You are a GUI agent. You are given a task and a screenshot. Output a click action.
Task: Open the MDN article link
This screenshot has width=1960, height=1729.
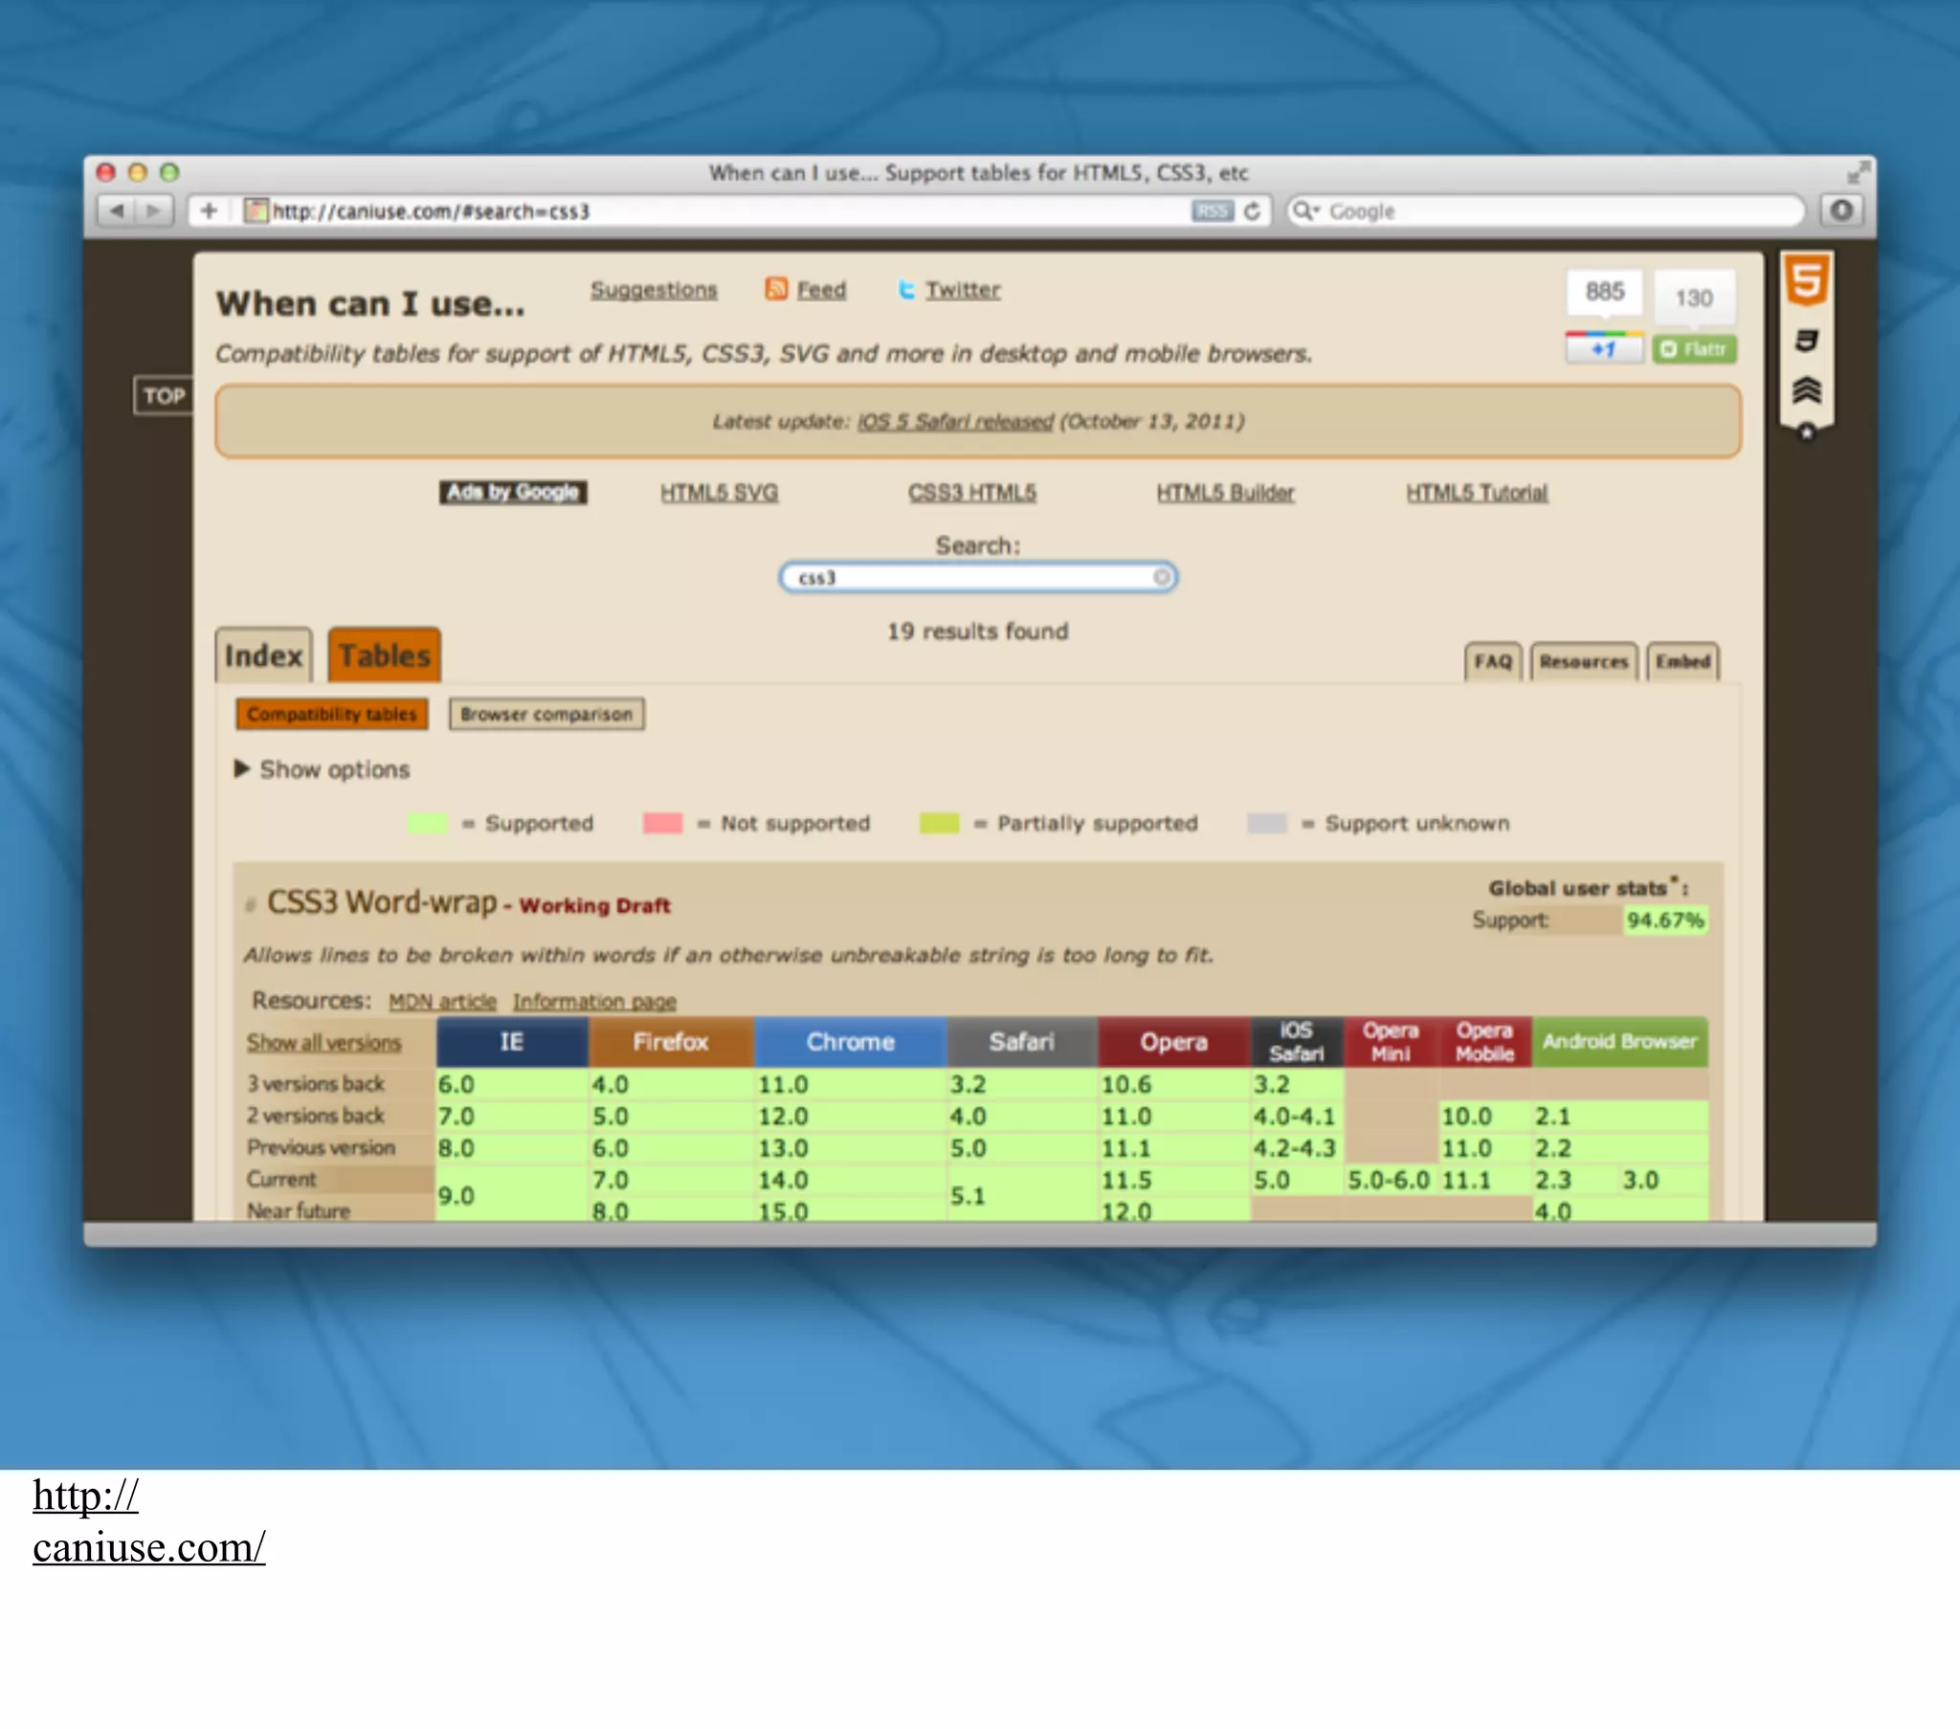442,1001
